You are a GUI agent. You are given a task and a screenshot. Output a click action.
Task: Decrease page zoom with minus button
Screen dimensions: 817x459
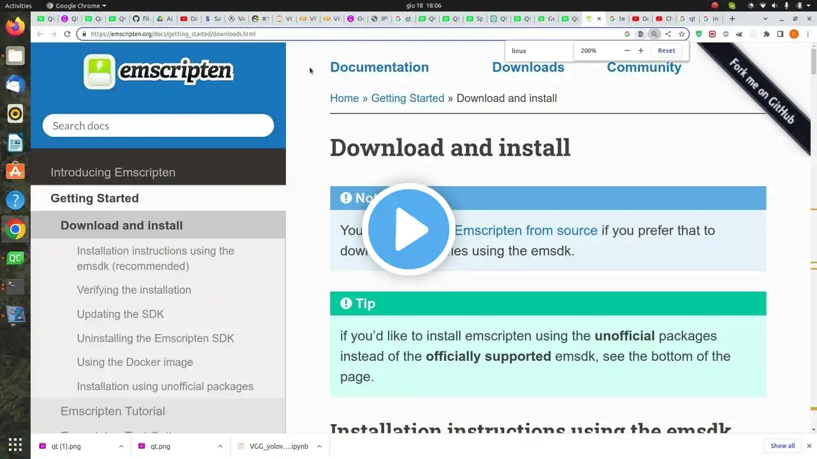pos(627,50)
